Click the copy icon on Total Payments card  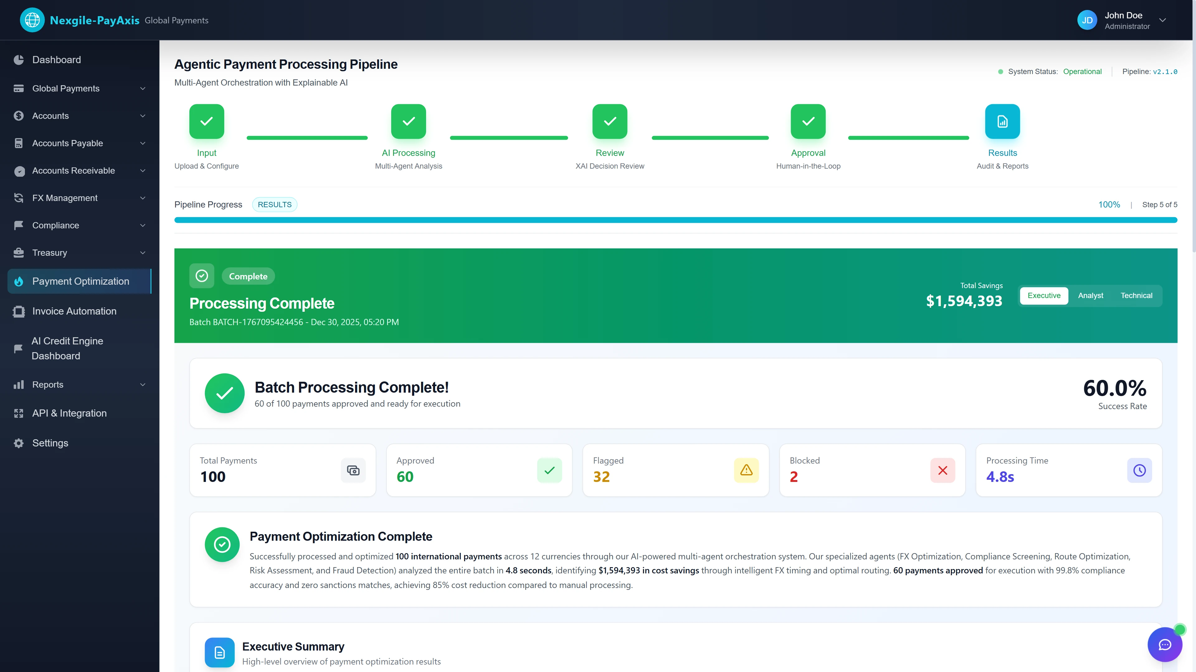pos(353,470)
